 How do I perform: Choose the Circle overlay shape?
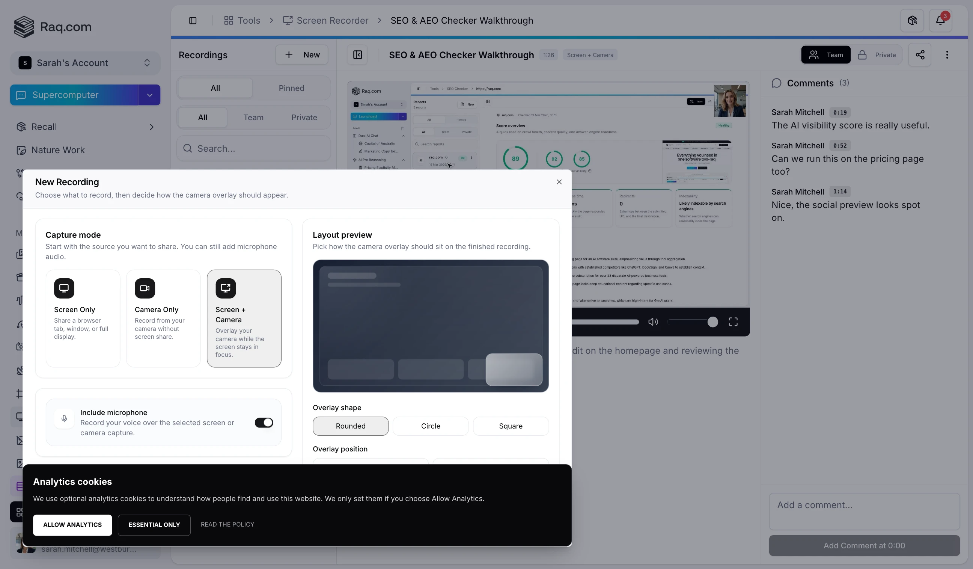coord(431,426)
